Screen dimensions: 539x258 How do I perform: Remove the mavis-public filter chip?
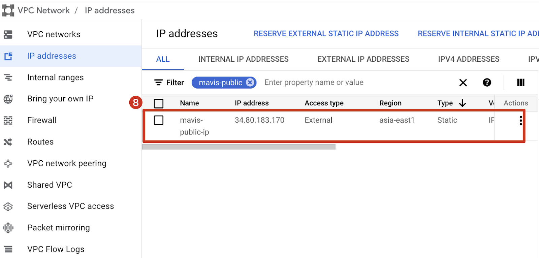pyautogui.click(x=250, y=83)
